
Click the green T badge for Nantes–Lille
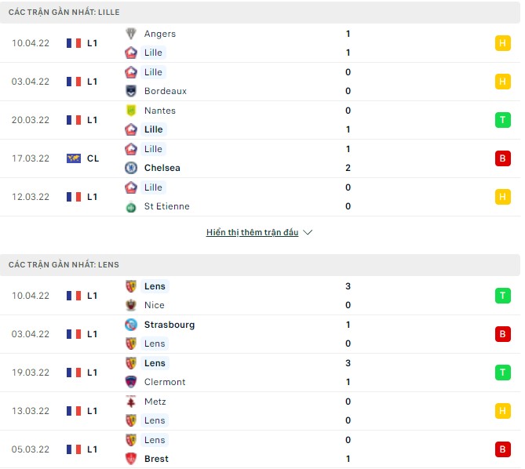pyautogui.click(x=502, y=120)
